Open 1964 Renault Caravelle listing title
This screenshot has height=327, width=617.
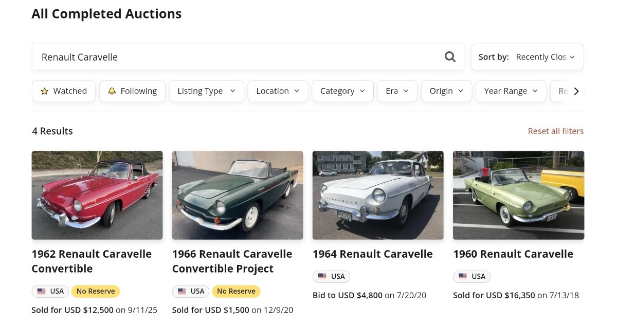click(x=373, y=254)
